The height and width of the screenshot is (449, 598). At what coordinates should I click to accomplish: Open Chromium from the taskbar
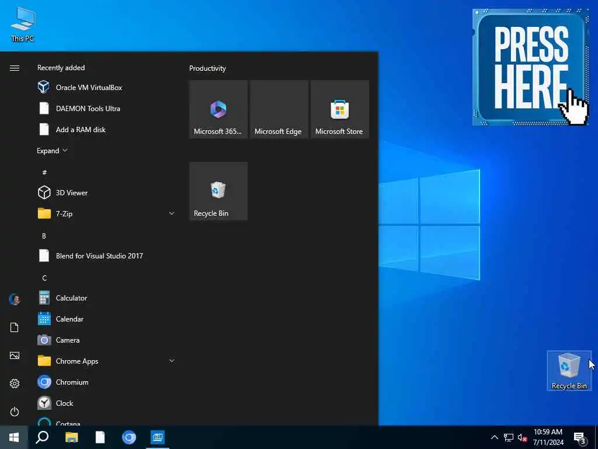[129, 437]
